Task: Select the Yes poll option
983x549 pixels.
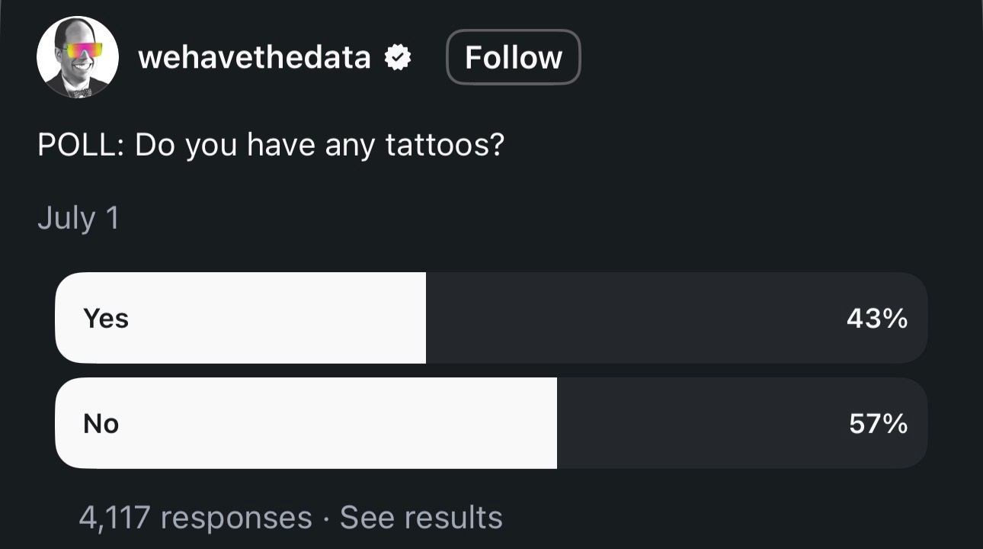Action: tap(491, 318)
